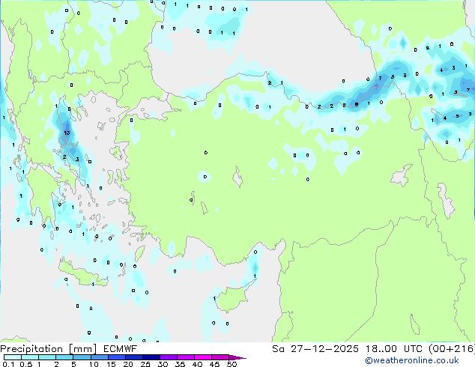Image resolution: width=475 pixels, height=367 pixels.
Task: Click the 0.1–0.5 mm palest legend swatch
Action: pyautogui.click(x=13, y=357)
